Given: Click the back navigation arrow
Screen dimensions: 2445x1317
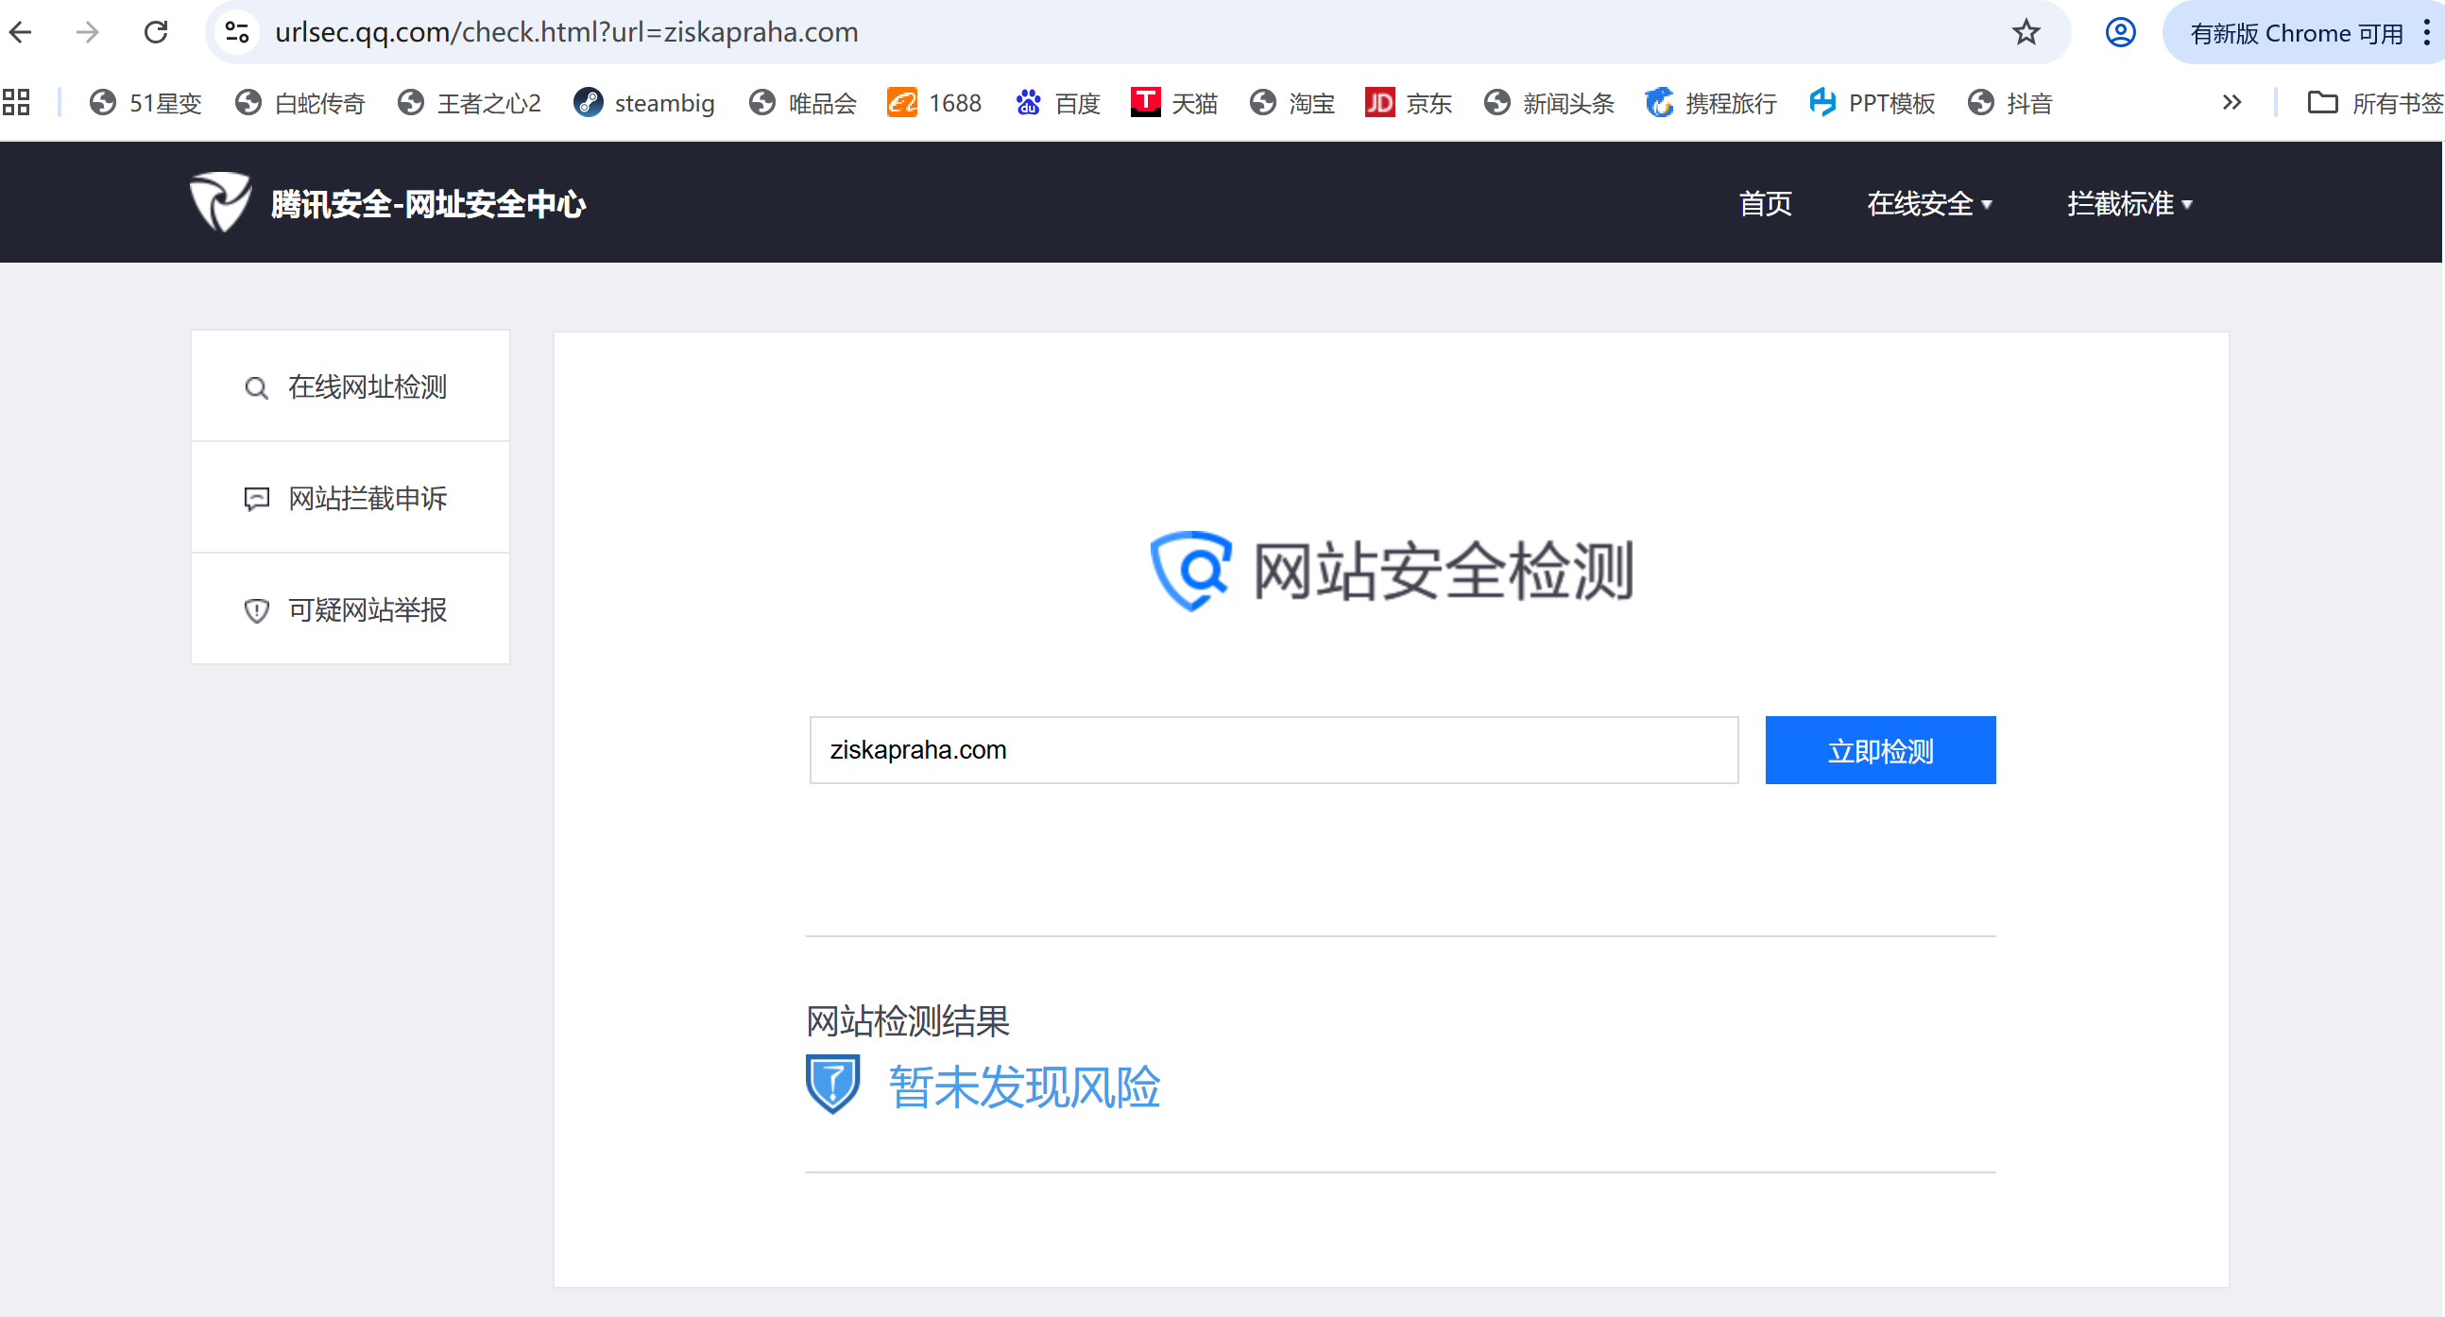Looking at the screenshot, I should pos(21,32).
